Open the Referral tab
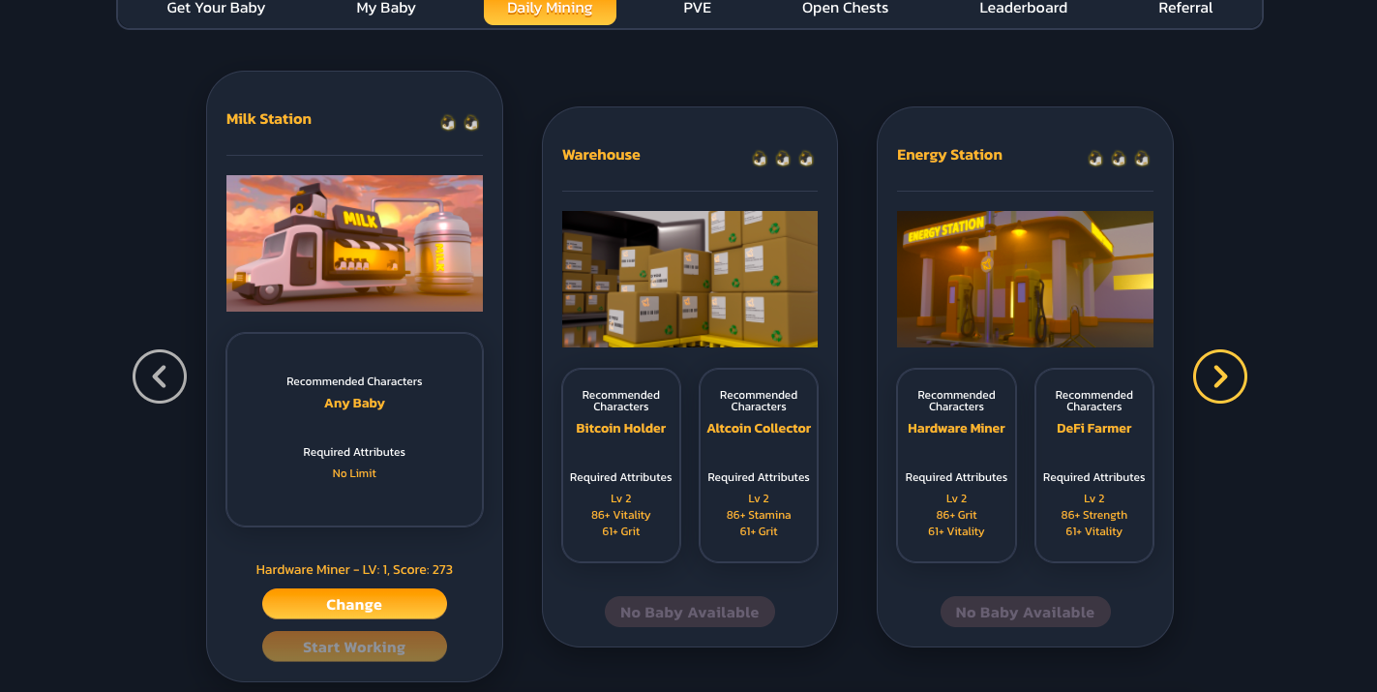Image resolution: width=1377 pixels, height=692 pixels. [x=1185, y=9]
